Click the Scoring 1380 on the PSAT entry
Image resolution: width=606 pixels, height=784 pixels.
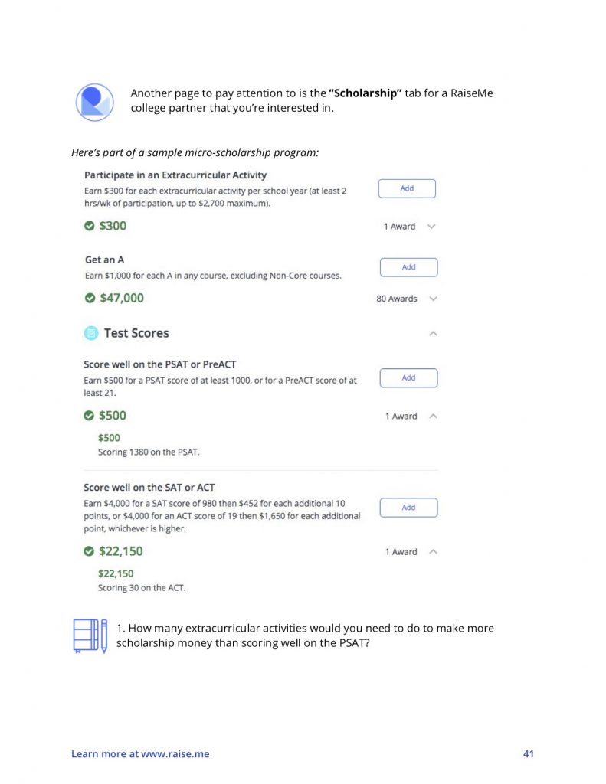[x=149, y=452]
